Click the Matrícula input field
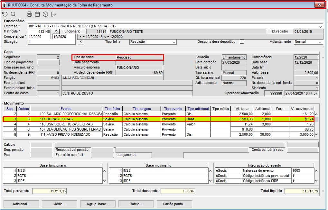The image size is (328, 210). click(x=39, y=32)
